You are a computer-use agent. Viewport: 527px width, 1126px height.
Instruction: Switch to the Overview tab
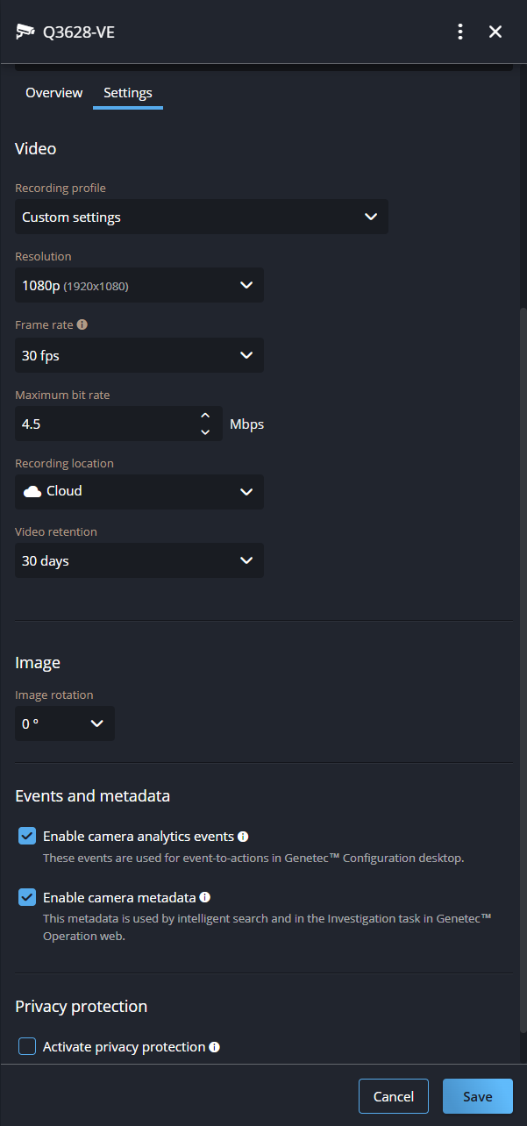[53, 93]
